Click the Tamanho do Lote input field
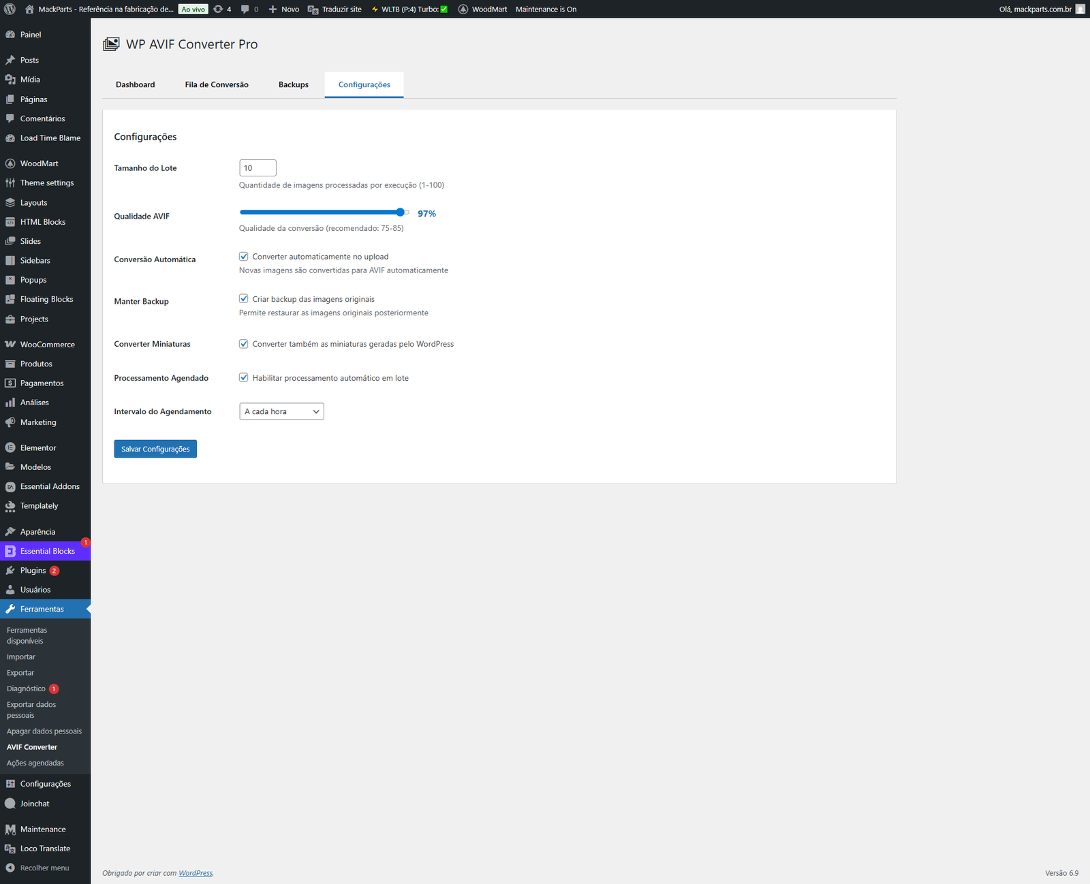The image size is (1090, 884). [x=258, y=168]
